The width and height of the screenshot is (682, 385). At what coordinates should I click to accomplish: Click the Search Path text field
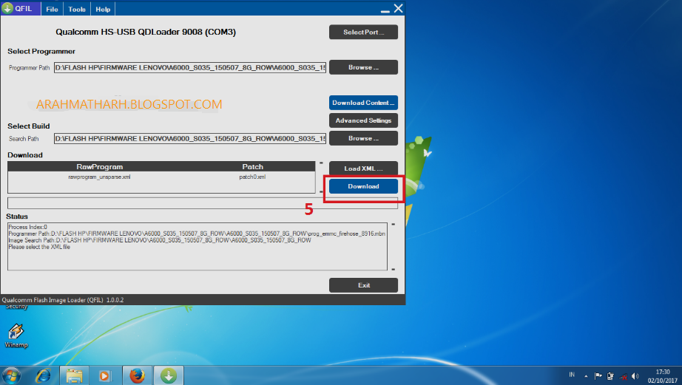point(189,139)
